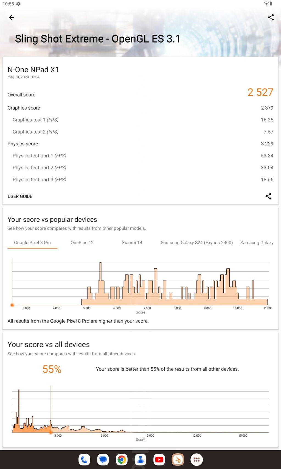Image resolution: width=281 pixels, height=469 pixels.
Task: Share results from the score card
Action: (x=268, y=196)
